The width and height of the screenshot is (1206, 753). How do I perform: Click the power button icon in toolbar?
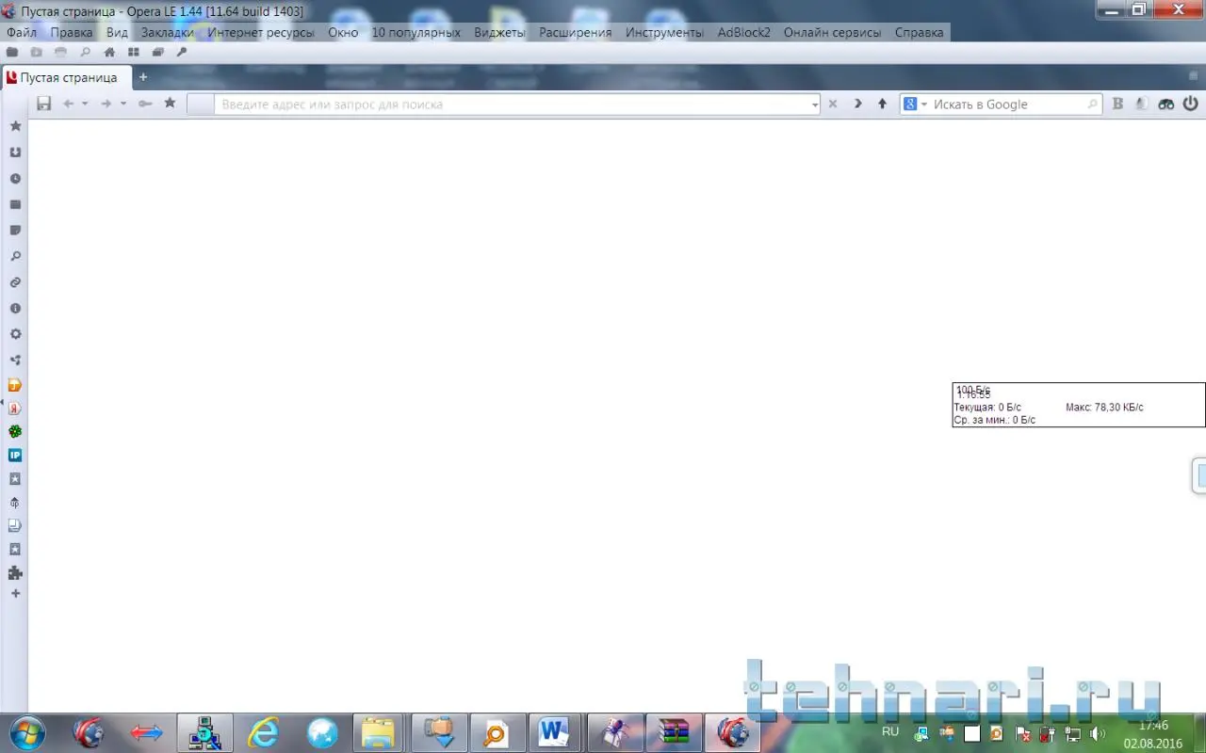click(1191, 104)
